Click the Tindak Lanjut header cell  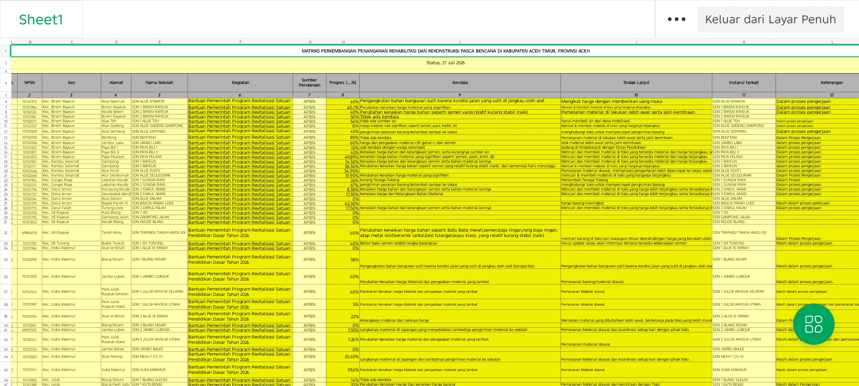click(636, 83)
